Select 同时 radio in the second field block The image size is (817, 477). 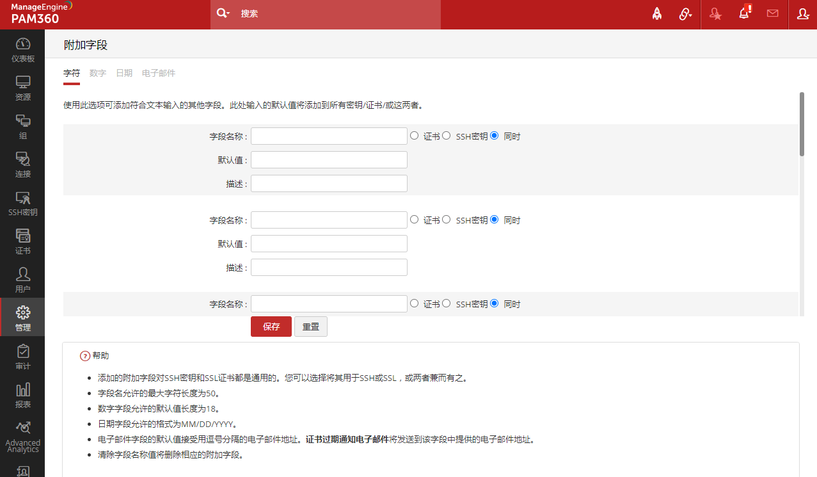tap(494, 220)
